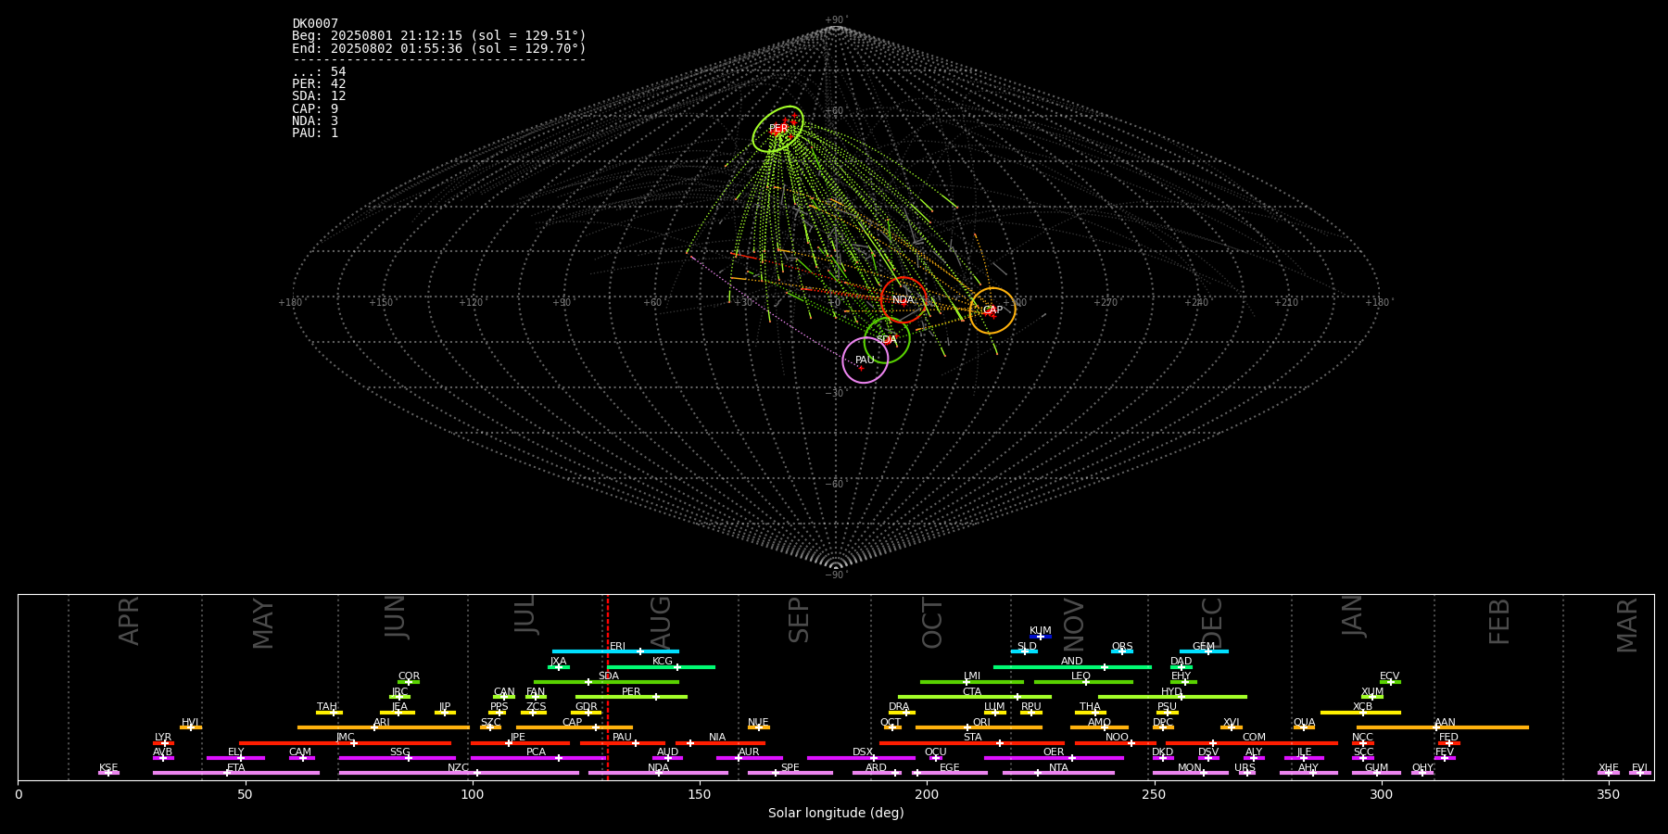Click the LYR shower label in the timeline

click(163, 738)
